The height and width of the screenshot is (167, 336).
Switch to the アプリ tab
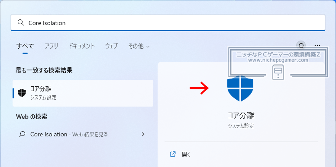[x=52, y=46]
